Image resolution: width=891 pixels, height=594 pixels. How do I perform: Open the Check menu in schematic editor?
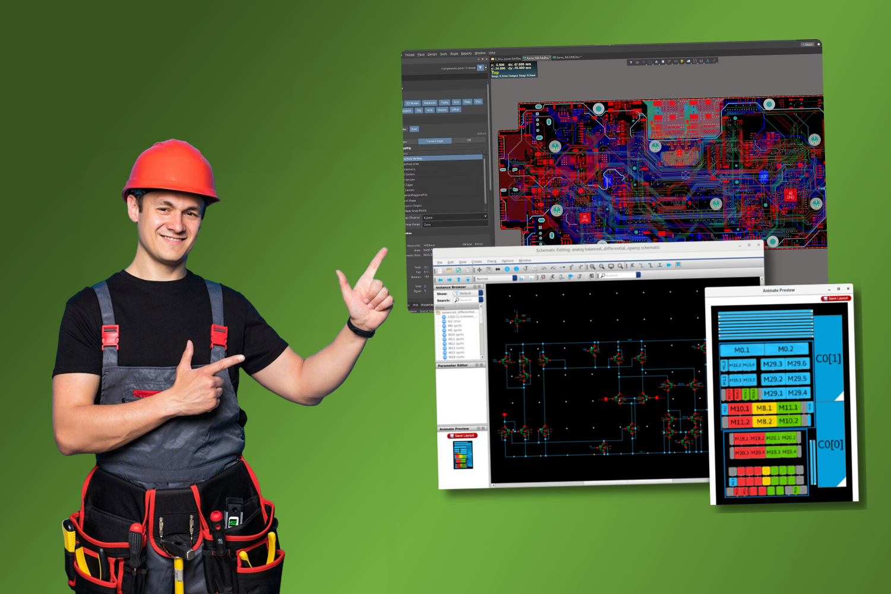(492, 261)
